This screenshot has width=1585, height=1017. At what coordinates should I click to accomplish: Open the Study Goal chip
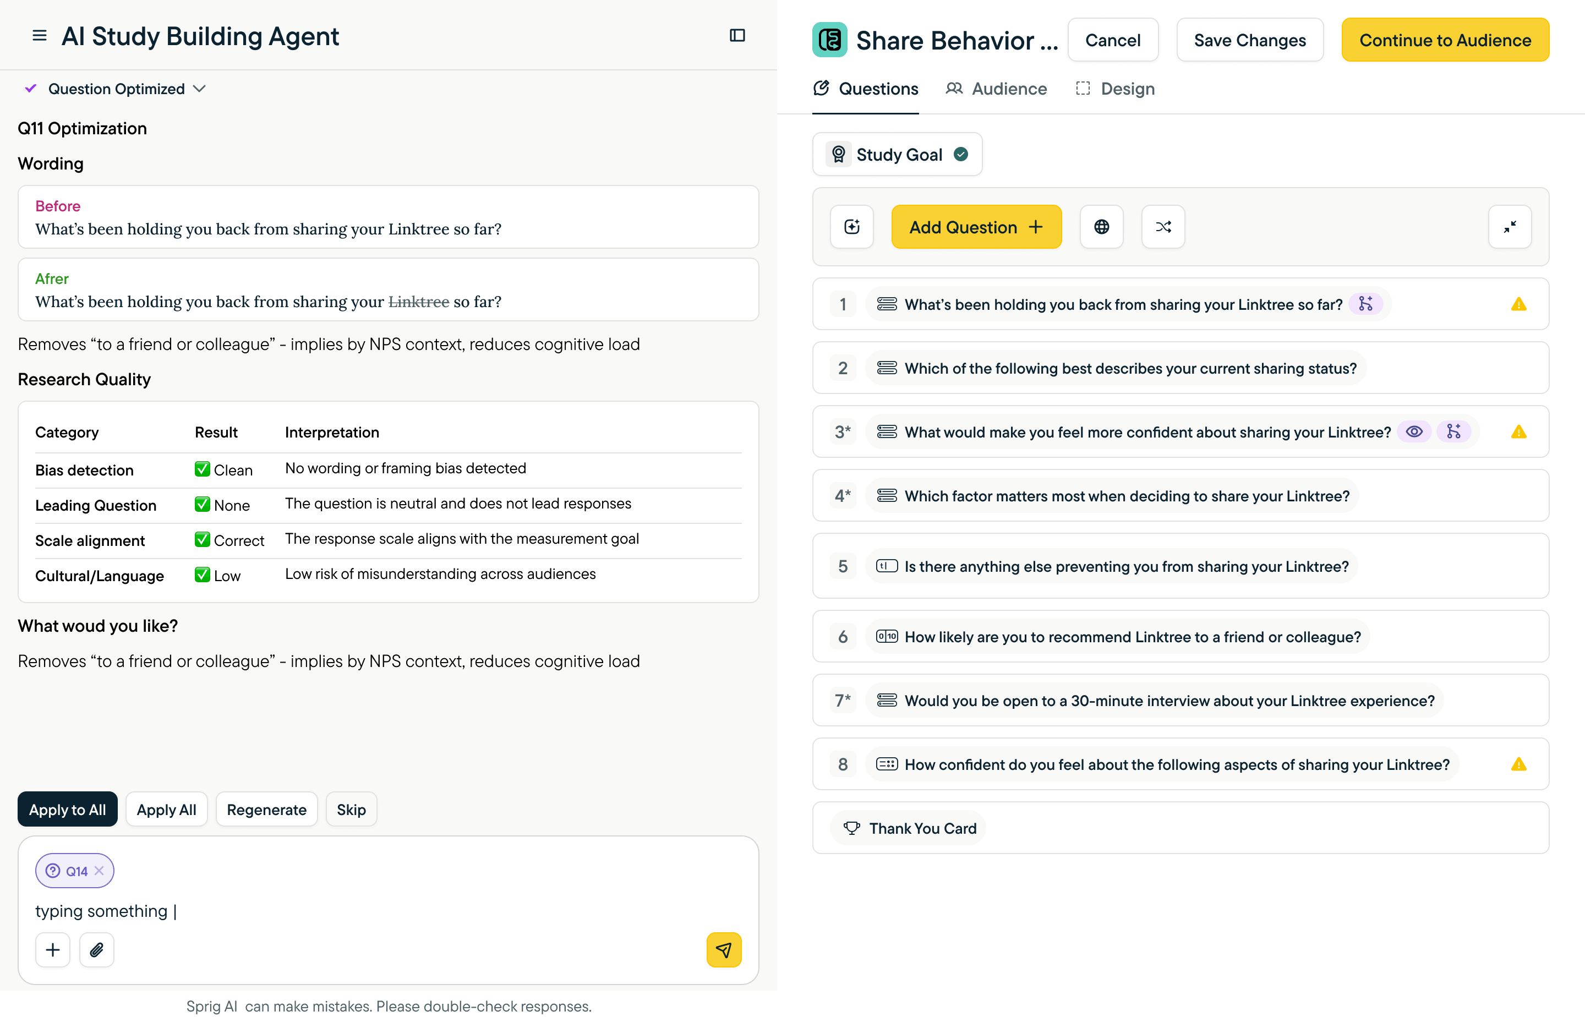click(x=897, y=154)
